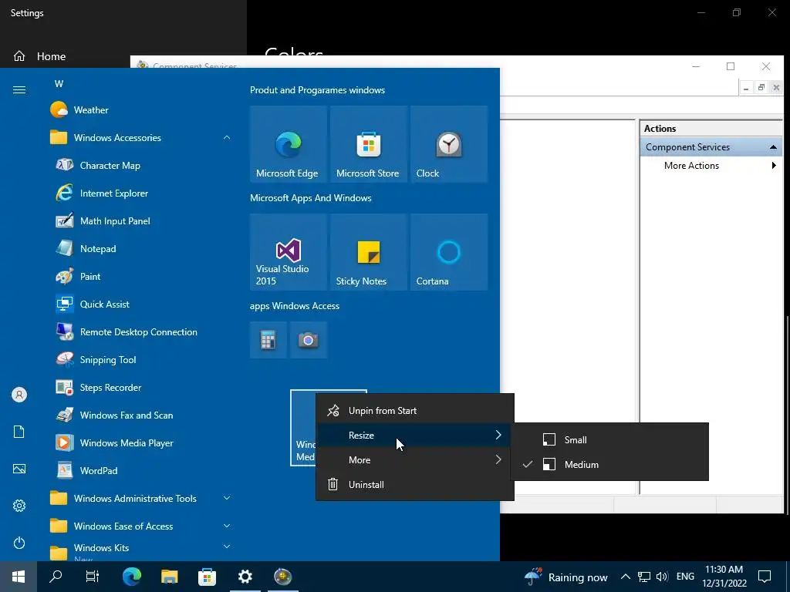Open the Action Center notifications icon
The image size is (790, 592).
pyautogui.click(x=765, y=577)
